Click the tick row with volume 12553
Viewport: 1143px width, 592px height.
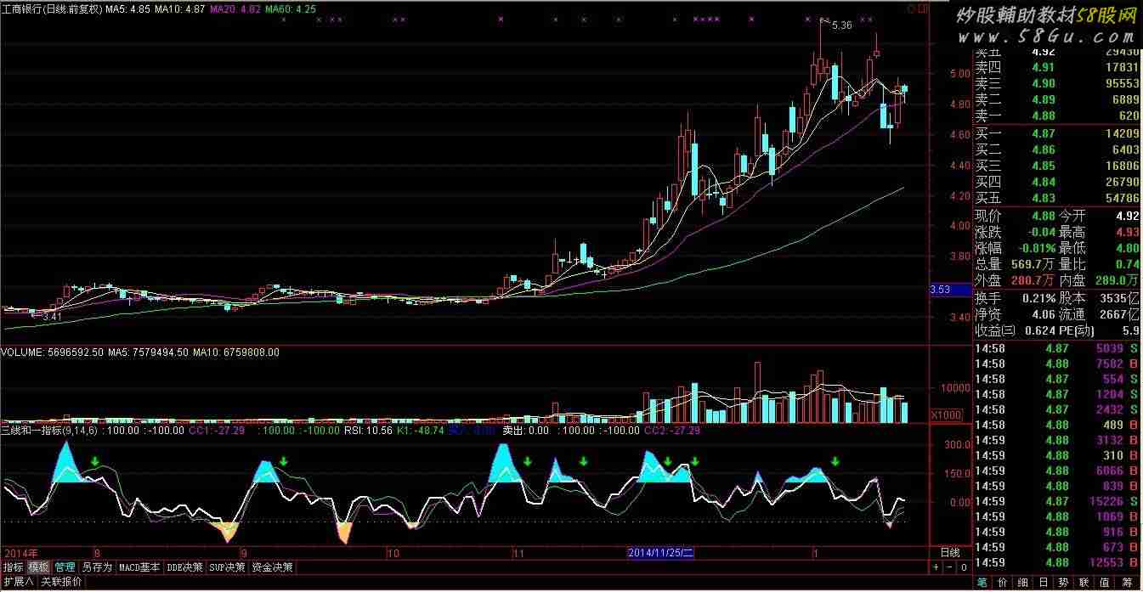(x=1056, y=562)
